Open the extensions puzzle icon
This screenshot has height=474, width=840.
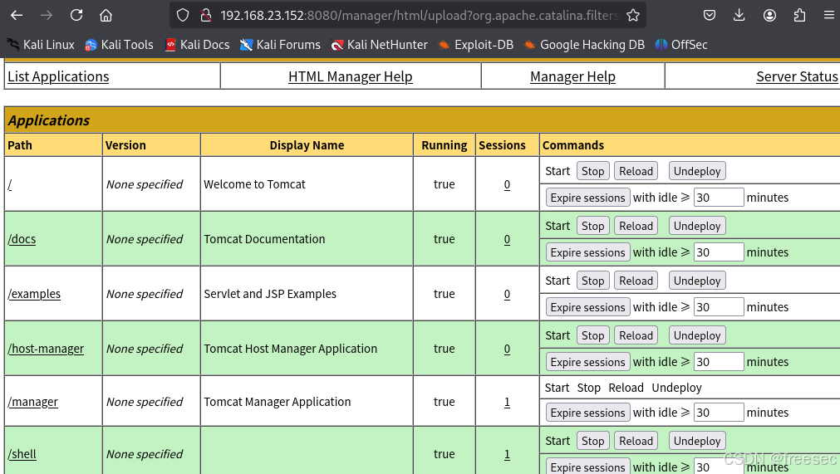(x=799, y=15)
